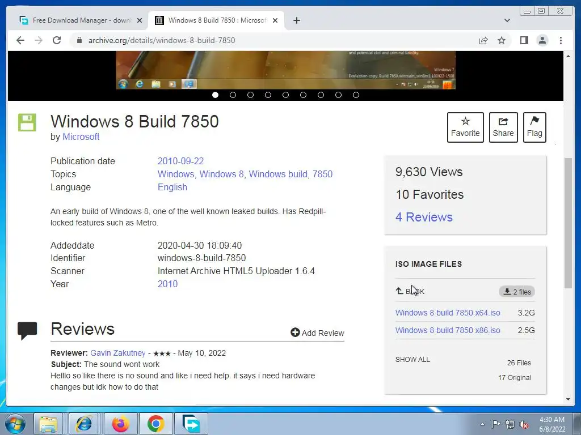This screenshot has height=435, width=581.
Task: Show hidden tray icons arrow
Action: pyautogui.click(x=482, y=424)
